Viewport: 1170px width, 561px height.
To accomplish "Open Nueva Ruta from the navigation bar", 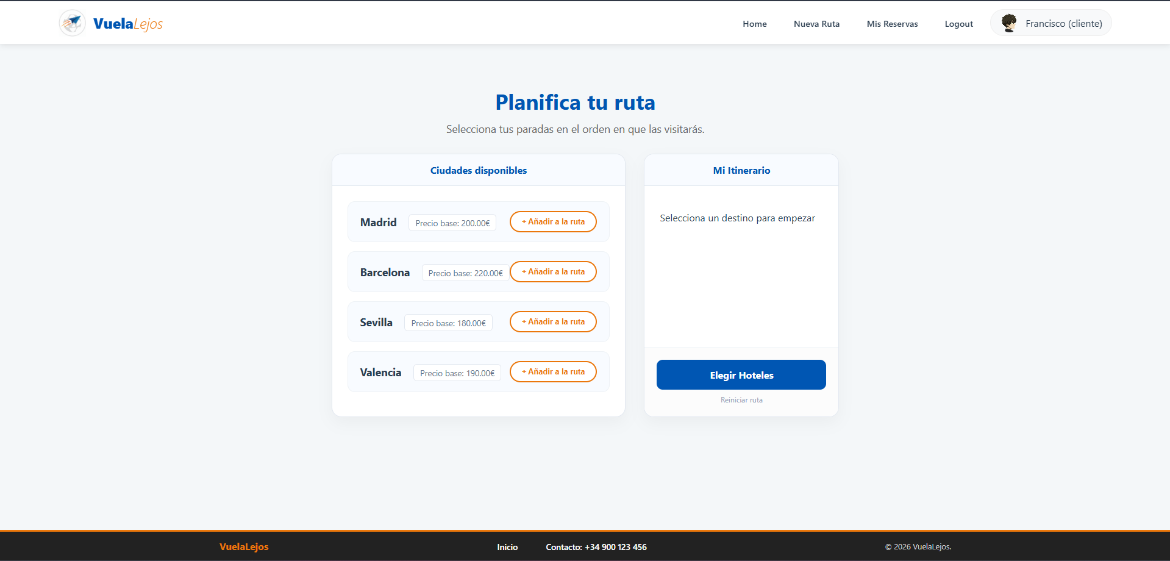I will click(816, 24).
